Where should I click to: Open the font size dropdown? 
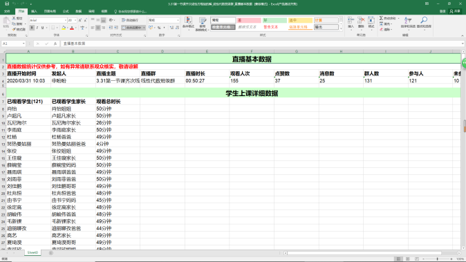(x=75, y=20)
